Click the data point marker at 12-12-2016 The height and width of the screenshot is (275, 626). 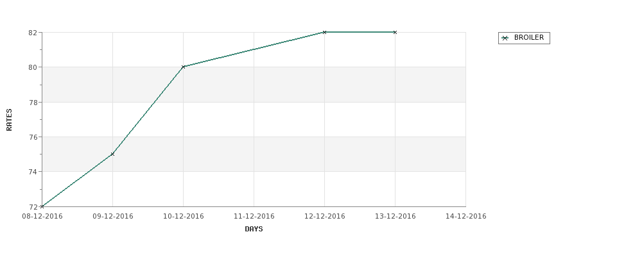pyautogui.click(x=325, y=32)
